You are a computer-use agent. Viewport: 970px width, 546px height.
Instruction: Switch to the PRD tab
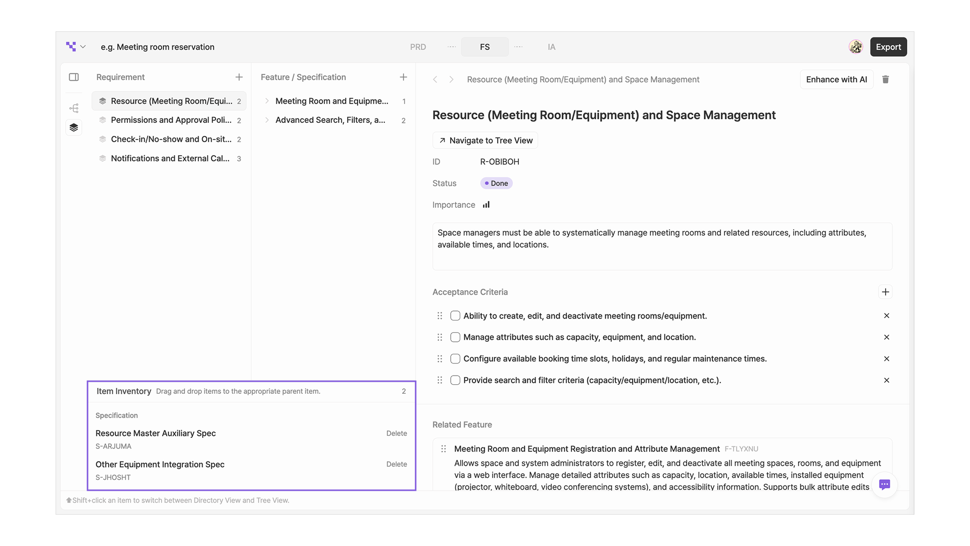(x=418, y=47)
